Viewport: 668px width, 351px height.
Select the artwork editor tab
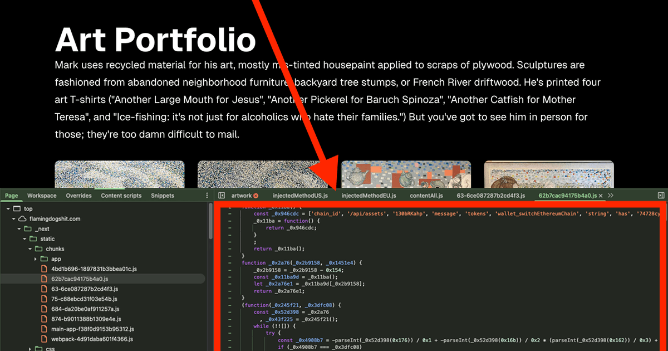click(242, 196)
